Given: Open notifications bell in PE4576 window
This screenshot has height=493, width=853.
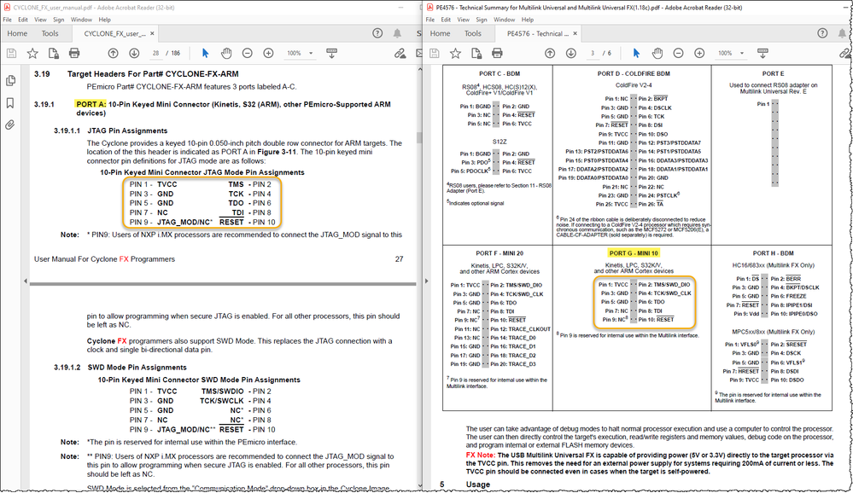Looking at the screenshot, I should [843, 33].
